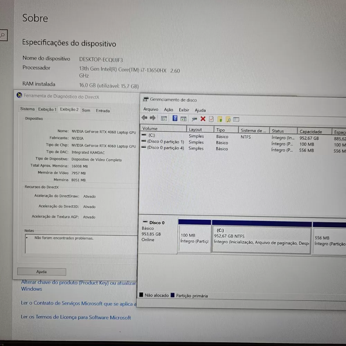Click the DirectX diagnostic tool title icon

pos(19,95)
